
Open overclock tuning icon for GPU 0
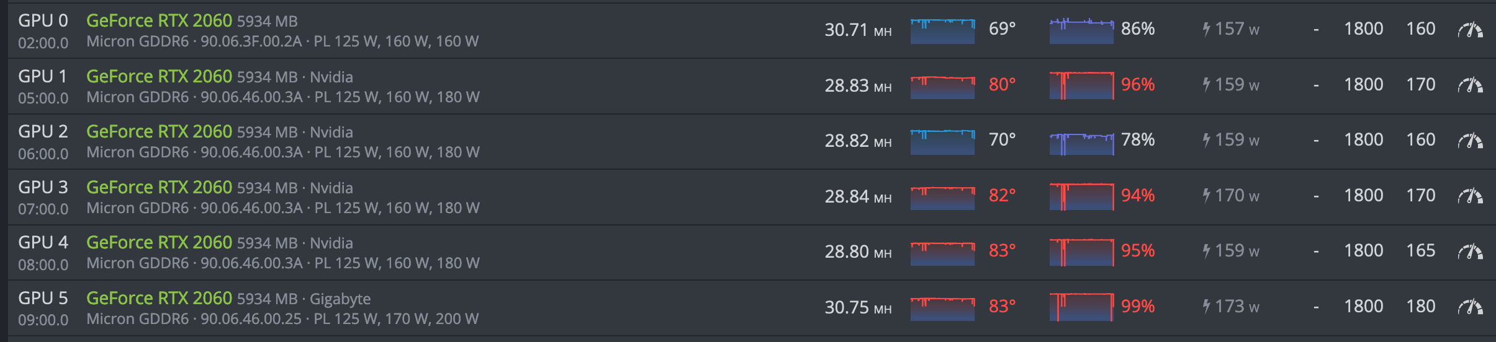click(1470, 30)
